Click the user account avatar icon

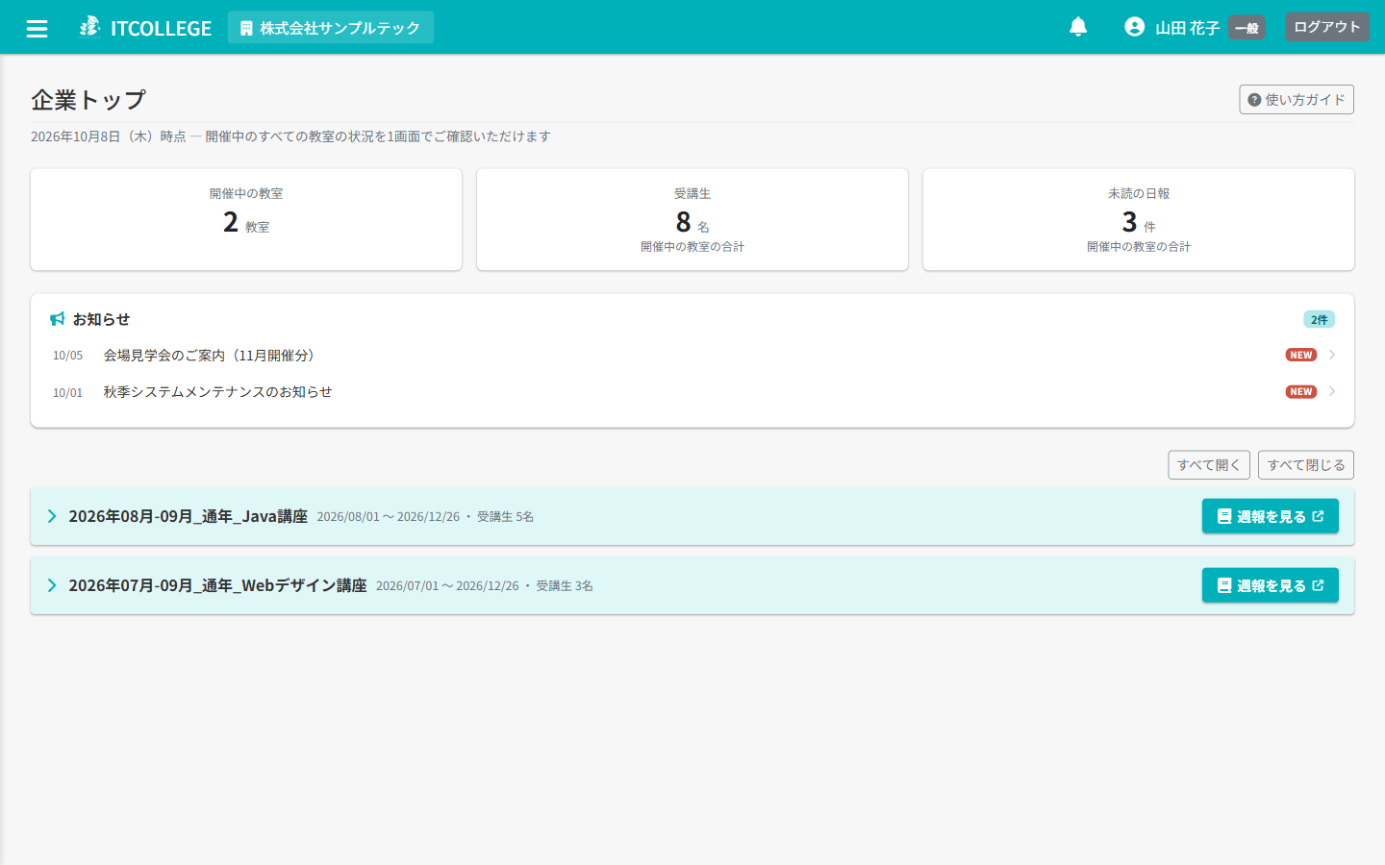1135,27
